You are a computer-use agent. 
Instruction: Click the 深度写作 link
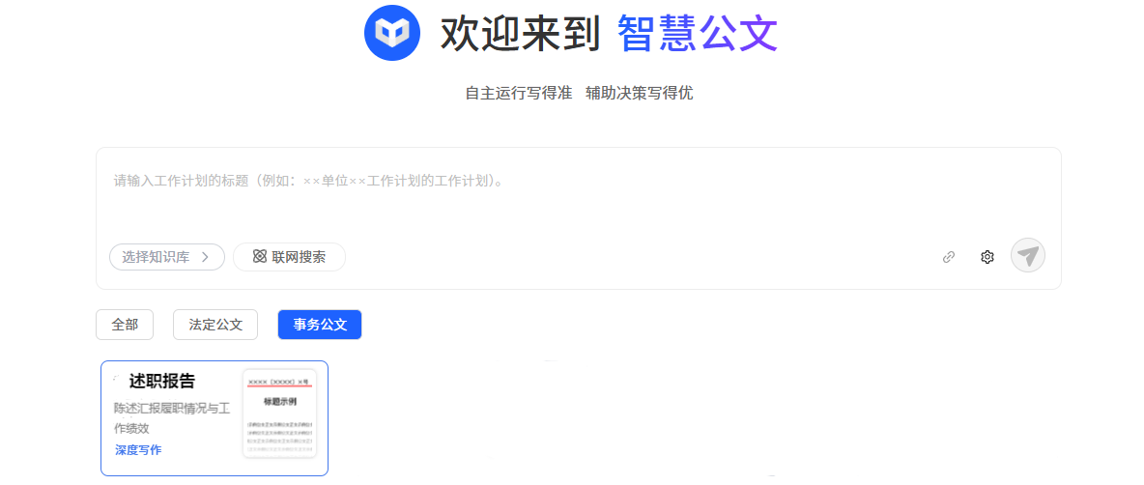(138, 450)
